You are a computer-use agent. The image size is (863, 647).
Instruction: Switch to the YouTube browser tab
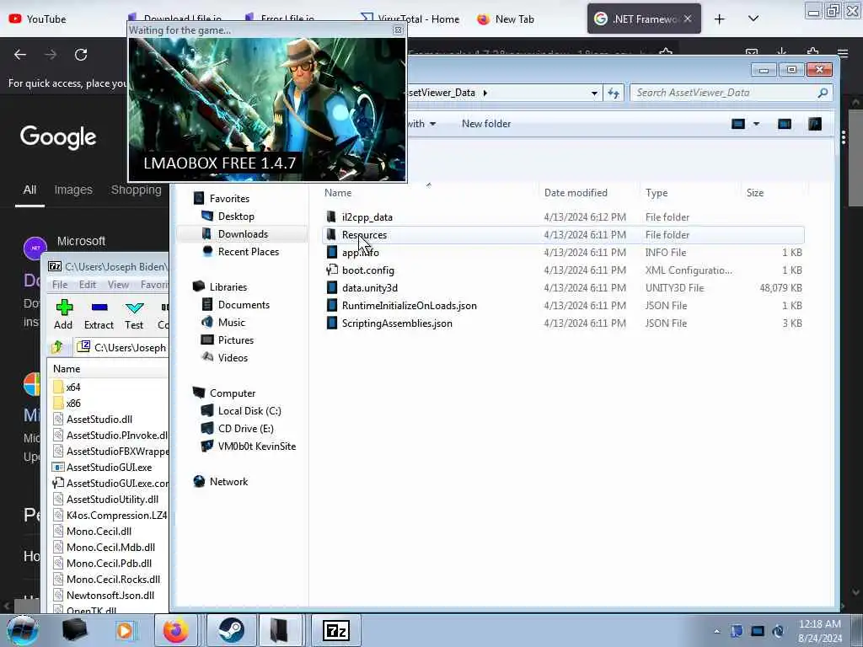(x=37, y=19)
